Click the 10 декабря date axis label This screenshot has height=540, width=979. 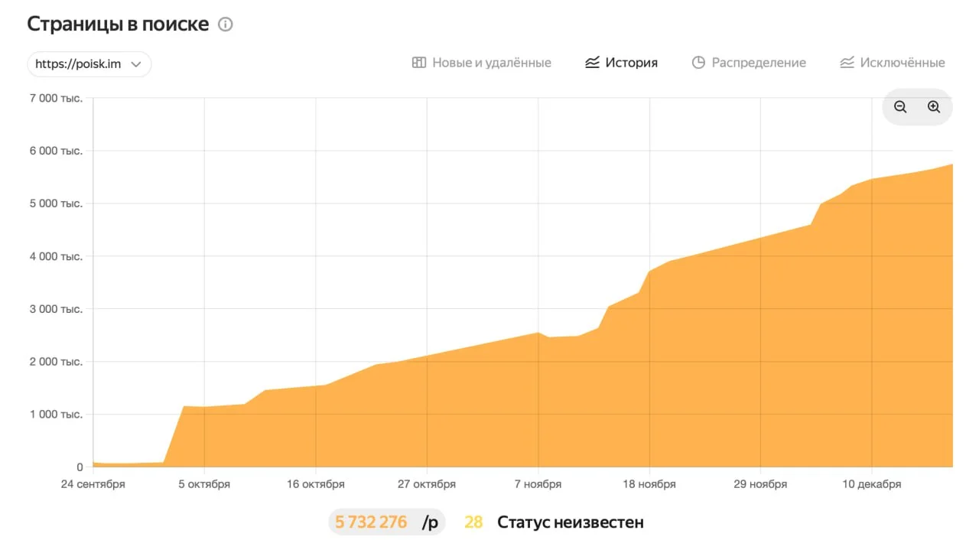tap(872, 484)
